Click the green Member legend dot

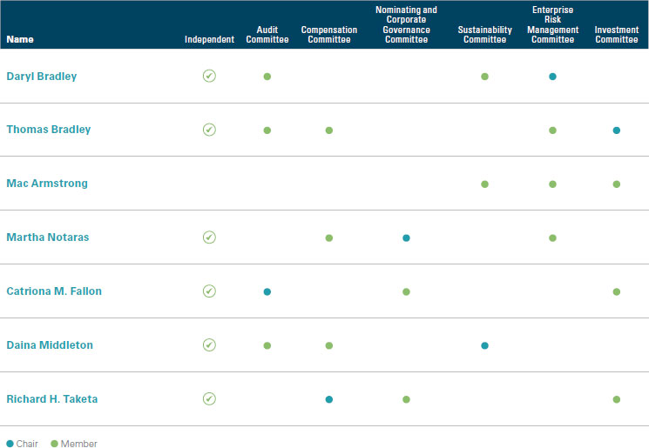[54, 444]
